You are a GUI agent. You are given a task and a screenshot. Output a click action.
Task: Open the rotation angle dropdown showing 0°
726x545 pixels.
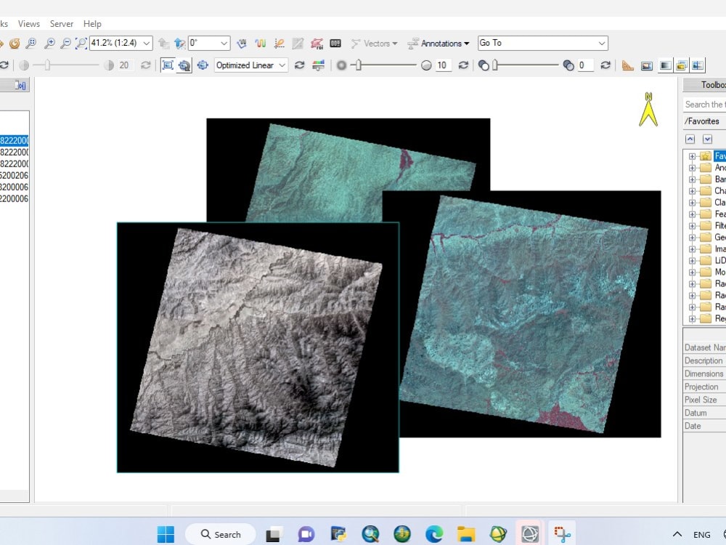click(x=224, y=43)
